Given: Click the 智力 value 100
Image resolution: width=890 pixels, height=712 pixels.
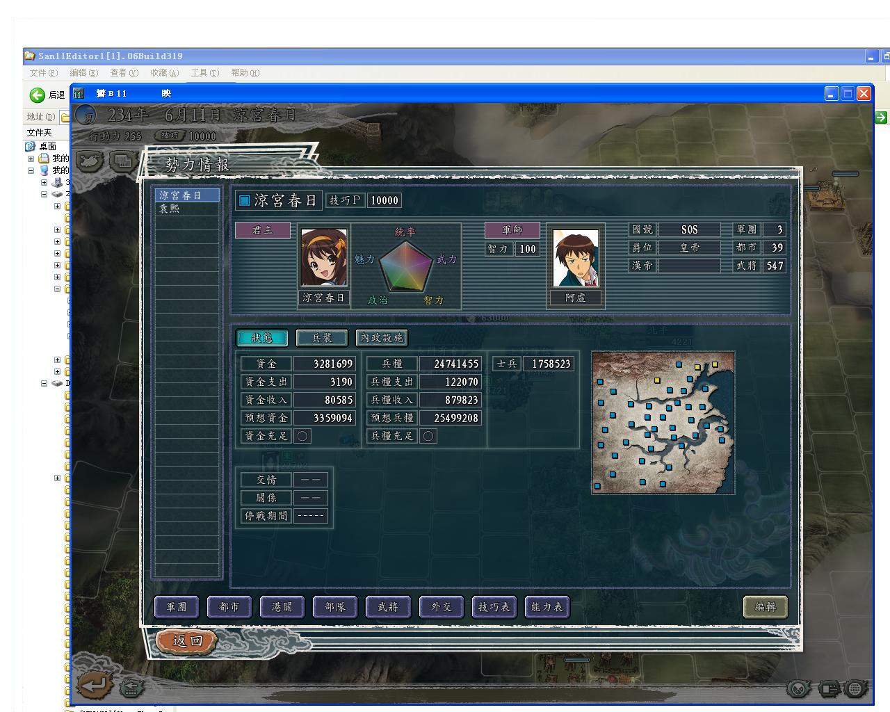Looking at the screenshot, I should [x=527, y=249].
